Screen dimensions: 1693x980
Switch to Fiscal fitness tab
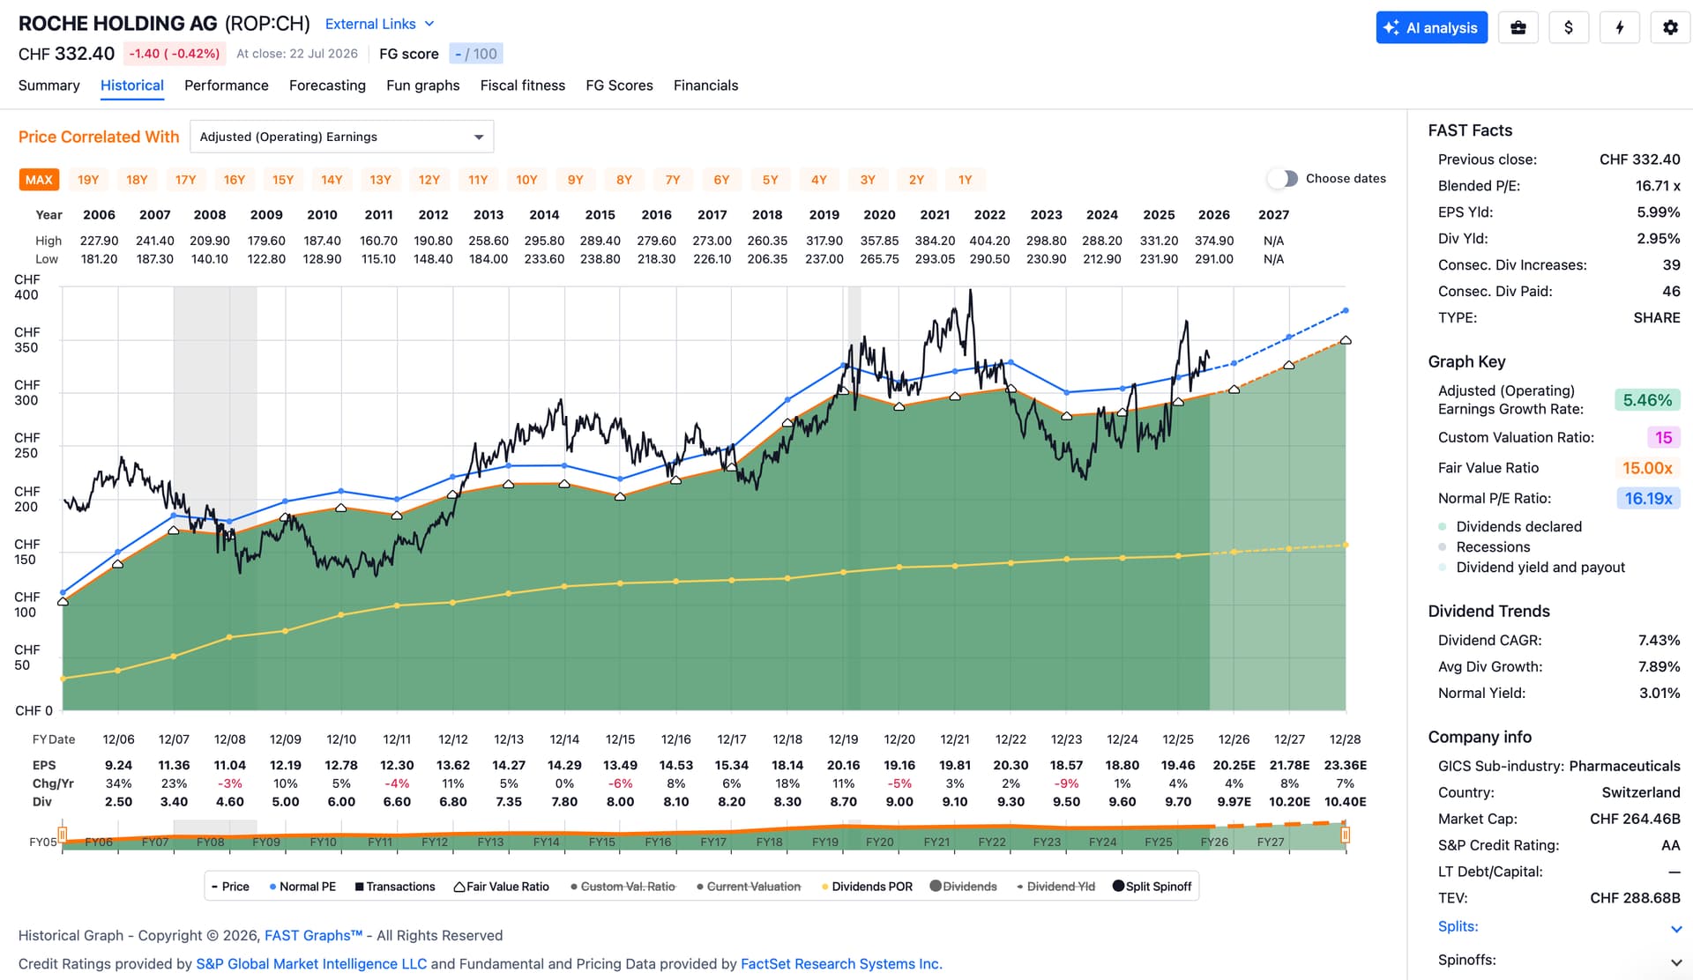coord(523,85)
